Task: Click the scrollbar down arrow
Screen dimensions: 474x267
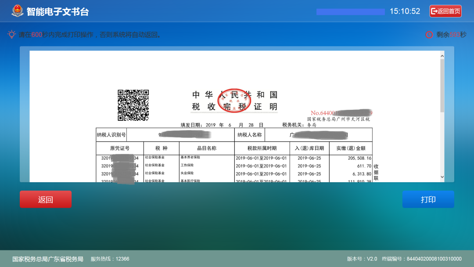Action: [442, 177]
